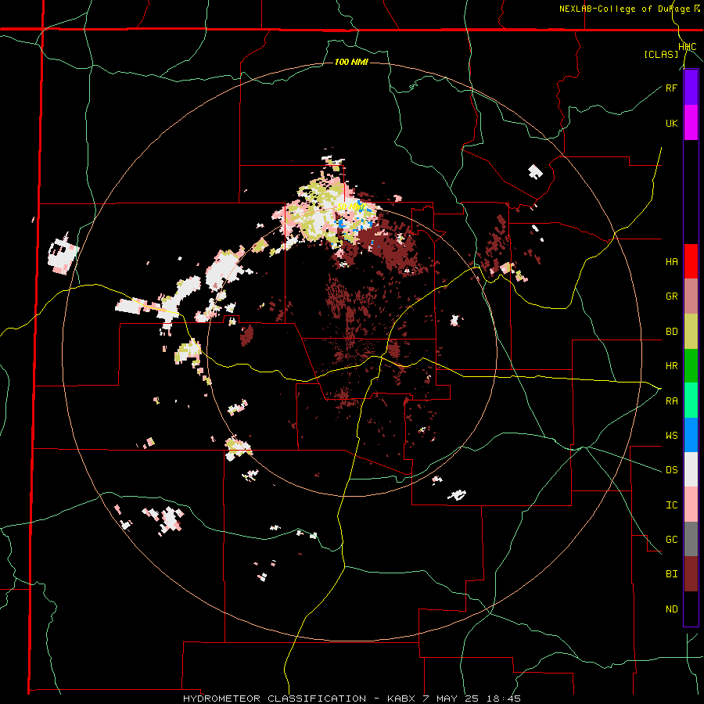704x704 pixels.
Task: Click the GC legend label
Action: tap(671, 539)
